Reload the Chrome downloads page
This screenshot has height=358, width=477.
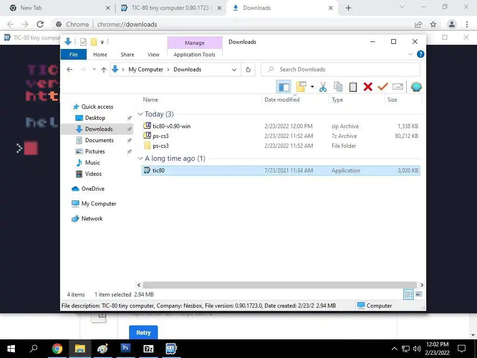click(x=40, y=24)
